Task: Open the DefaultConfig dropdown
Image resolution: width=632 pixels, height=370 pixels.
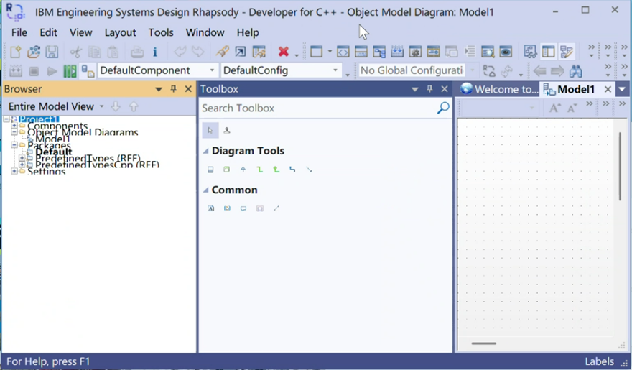Action: [335, 70]
